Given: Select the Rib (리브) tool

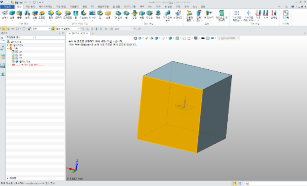Looking at the screenshot, I should pyautogui.click(x=84, y=15).
